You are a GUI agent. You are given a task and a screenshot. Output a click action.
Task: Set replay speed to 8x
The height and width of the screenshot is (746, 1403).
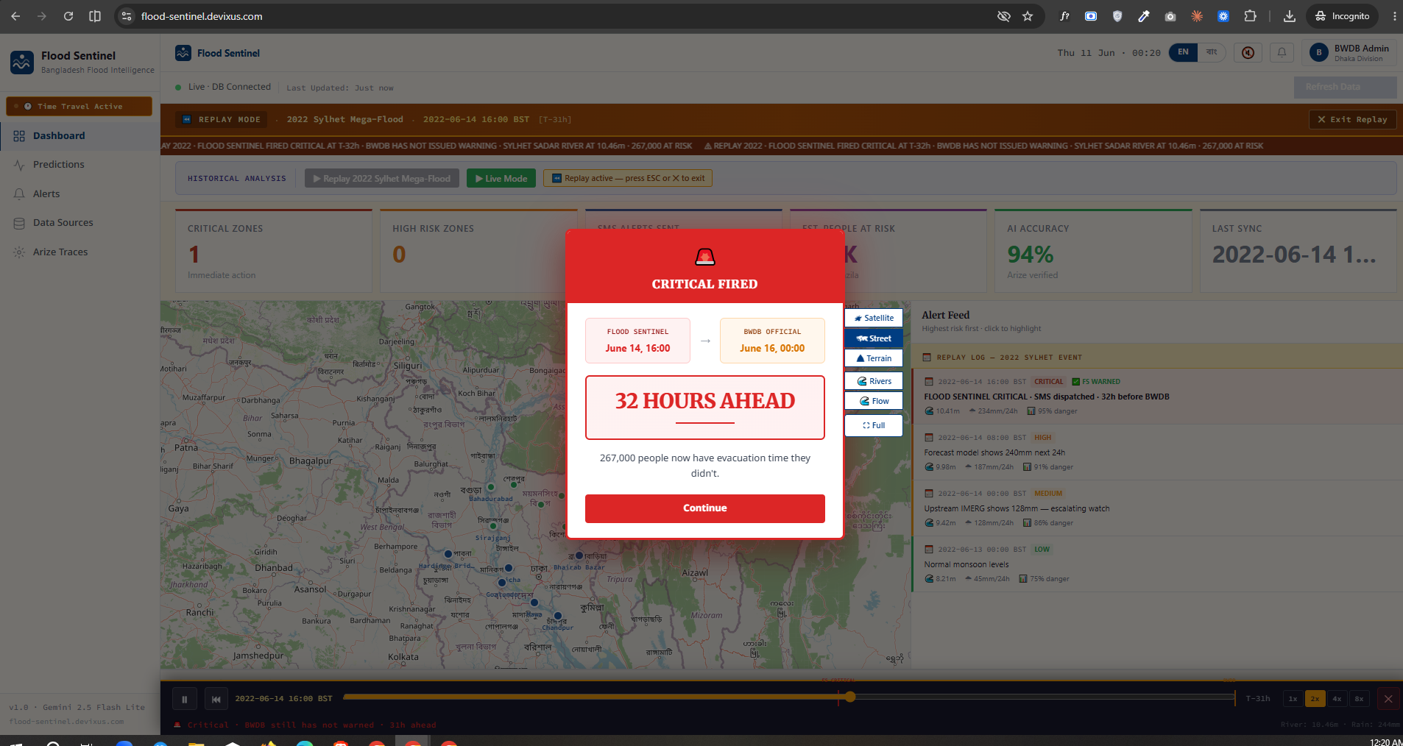pos(1359,699)
